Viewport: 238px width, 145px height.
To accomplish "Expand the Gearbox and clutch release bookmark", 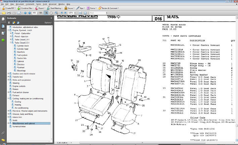I will click(8, 74).
